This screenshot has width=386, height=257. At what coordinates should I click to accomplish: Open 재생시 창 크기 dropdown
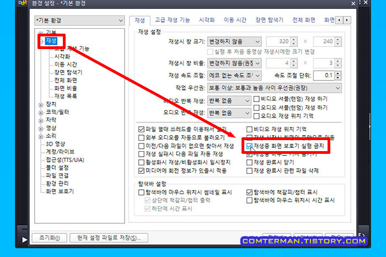tap(234, 41)
